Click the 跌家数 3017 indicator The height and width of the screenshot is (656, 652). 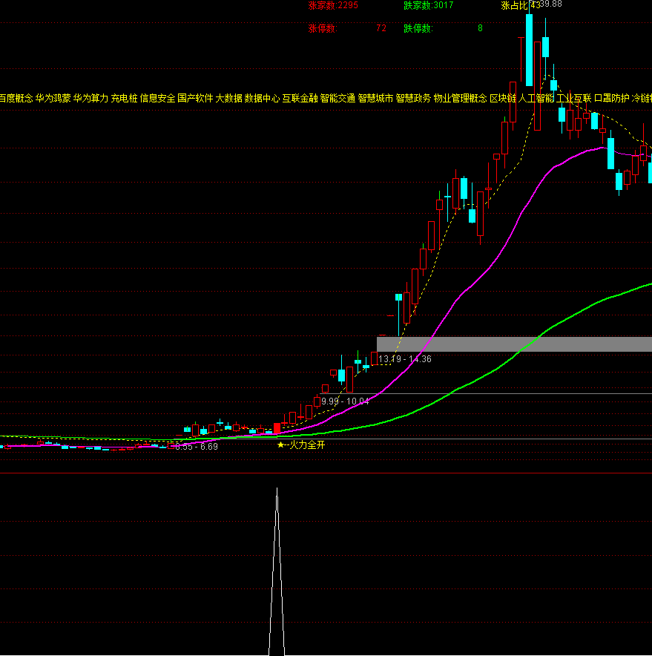point(429,5)
